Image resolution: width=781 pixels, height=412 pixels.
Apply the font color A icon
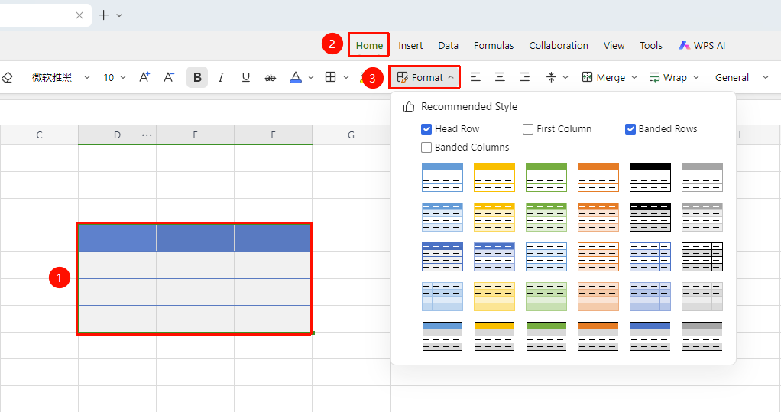click(x=296, y=77)
